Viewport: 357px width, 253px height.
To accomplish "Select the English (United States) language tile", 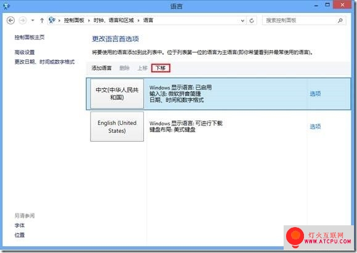I will [x=117, y=127].
